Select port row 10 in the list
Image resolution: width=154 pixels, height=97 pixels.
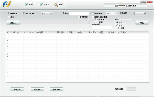pos(77,60)
